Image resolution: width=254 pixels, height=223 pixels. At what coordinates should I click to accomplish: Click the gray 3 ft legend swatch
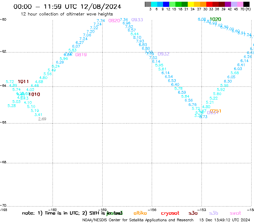148,4
